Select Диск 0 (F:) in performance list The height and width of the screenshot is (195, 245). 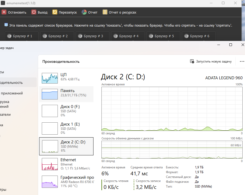point(66,111)
